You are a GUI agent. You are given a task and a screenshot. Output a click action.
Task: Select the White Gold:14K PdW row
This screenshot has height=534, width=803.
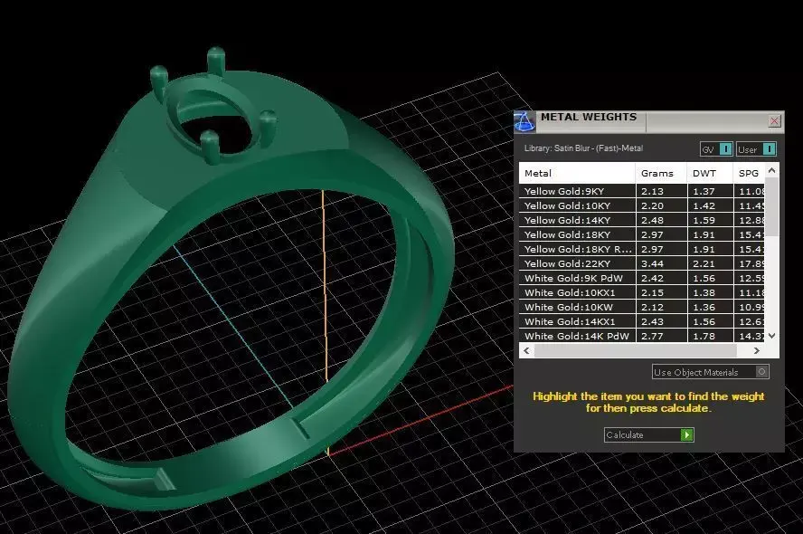click(642, 336)
